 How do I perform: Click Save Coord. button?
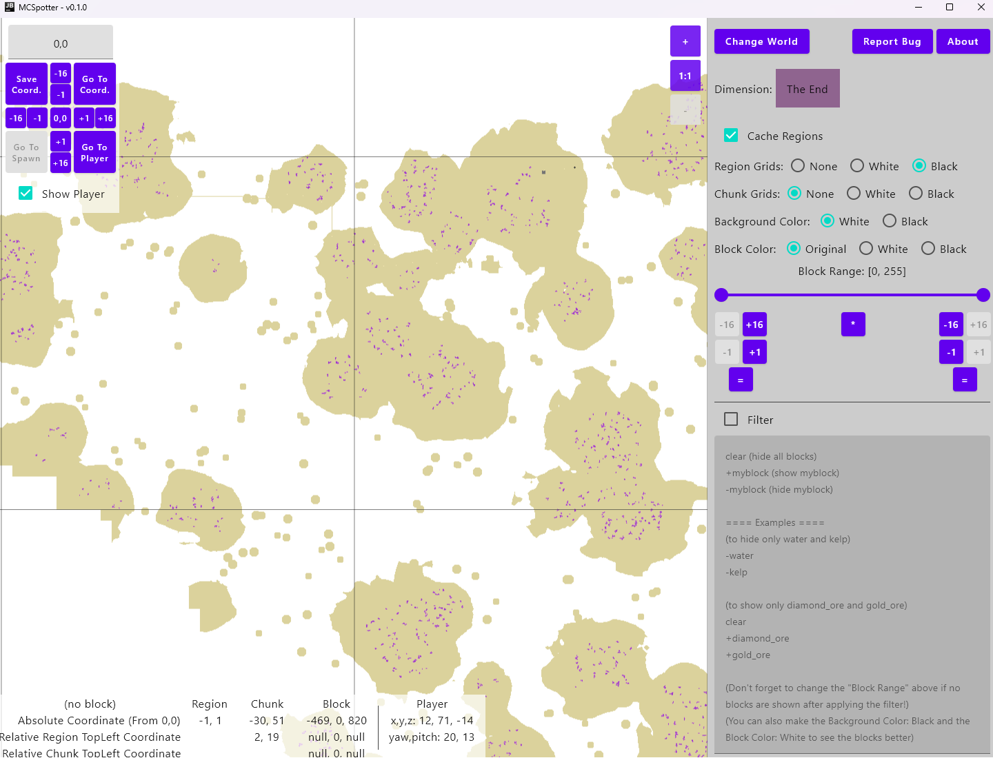(x=26, y=84)
